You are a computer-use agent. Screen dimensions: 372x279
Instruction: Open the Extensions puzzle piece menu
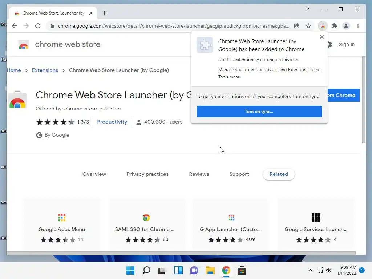click(x=335, y=26)
